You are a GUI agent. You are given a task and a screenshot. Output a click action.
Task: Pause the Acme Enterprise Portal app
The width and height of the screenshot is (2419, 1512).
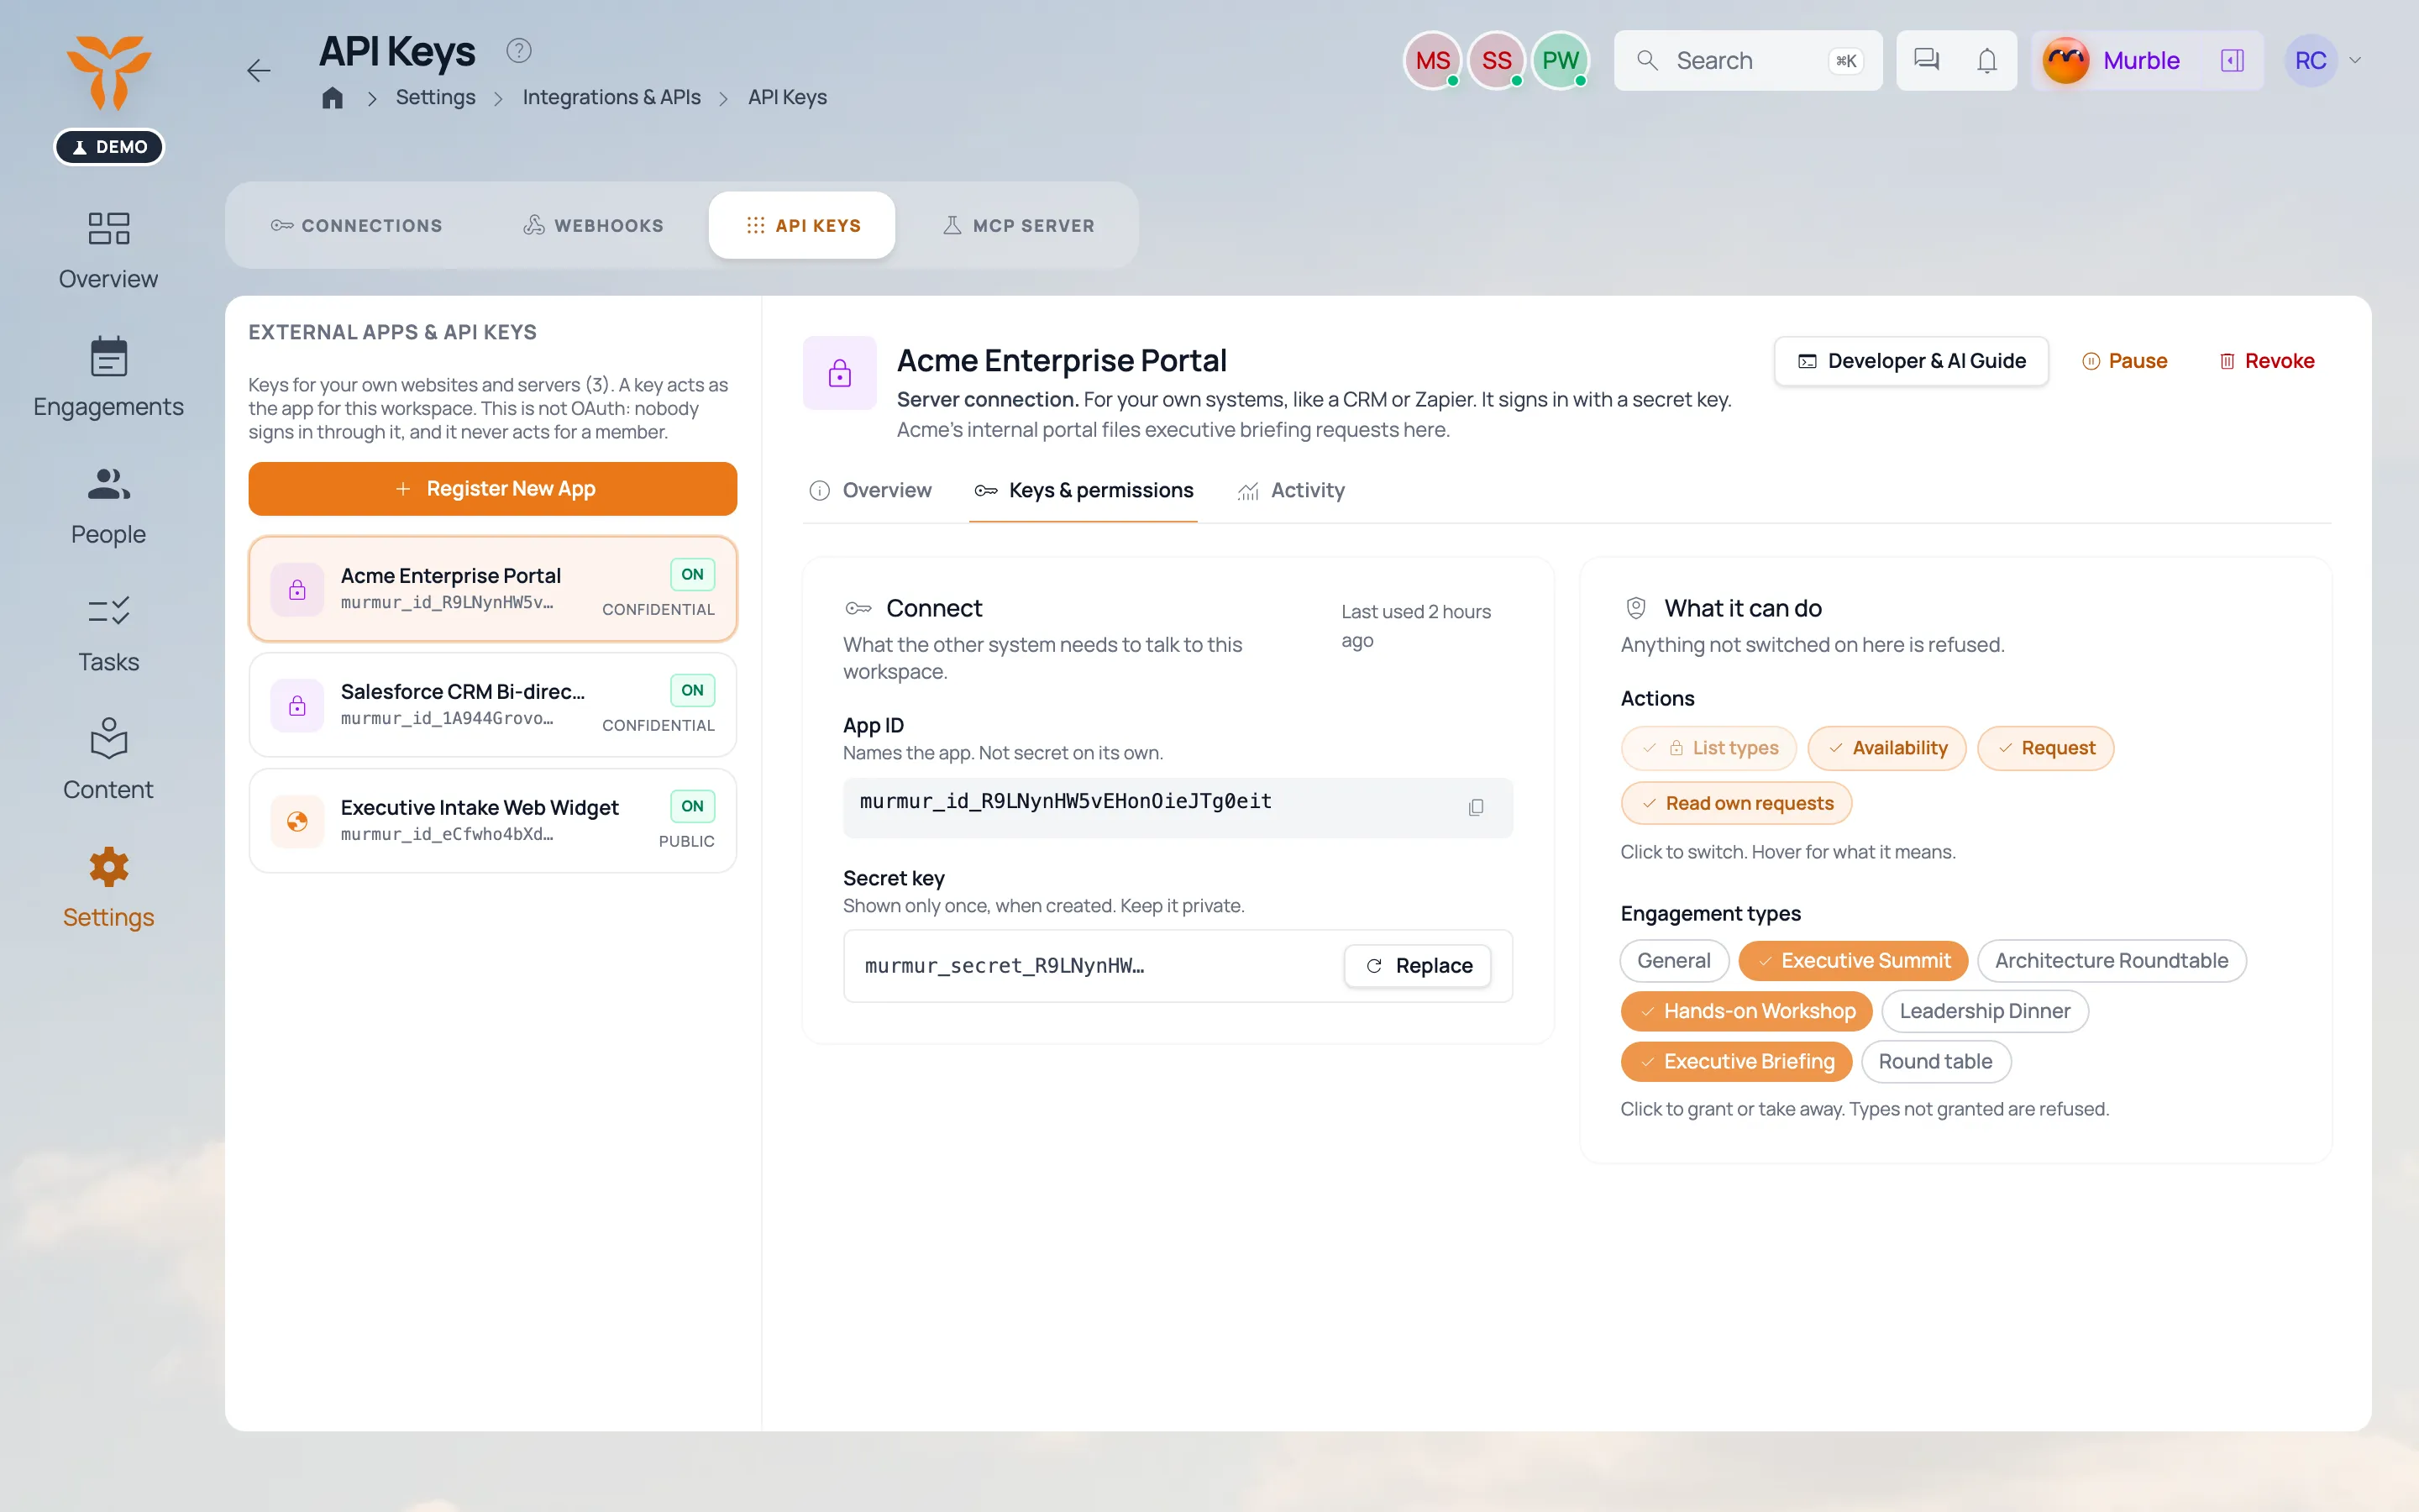tap(2124, 361)
